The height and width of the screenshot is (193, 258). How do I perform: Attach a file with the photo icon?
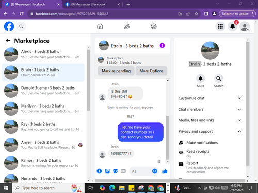107,171
